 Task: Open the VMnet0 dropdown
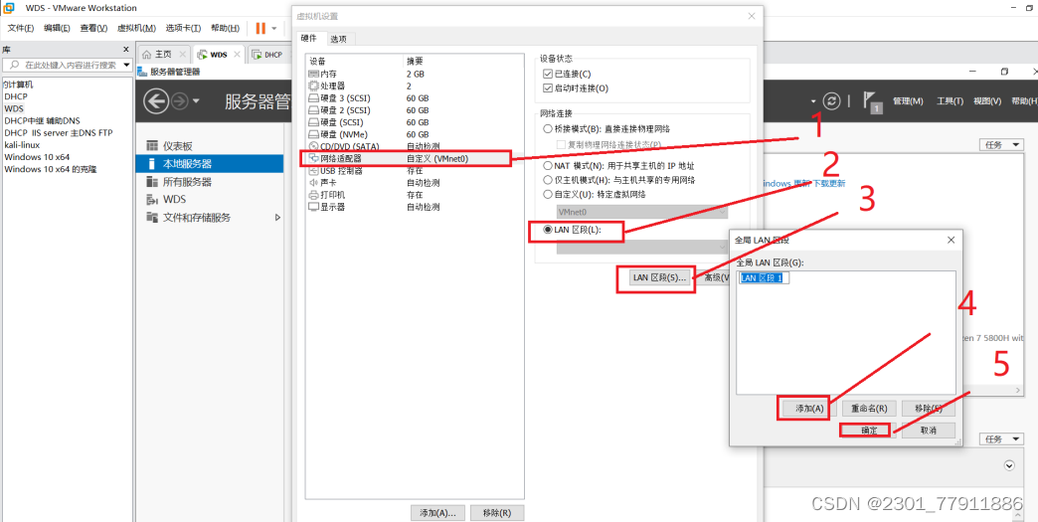(x=641, y=213)
